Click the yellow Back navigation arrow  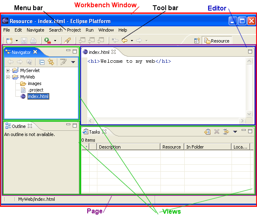(x=124, y=40)
